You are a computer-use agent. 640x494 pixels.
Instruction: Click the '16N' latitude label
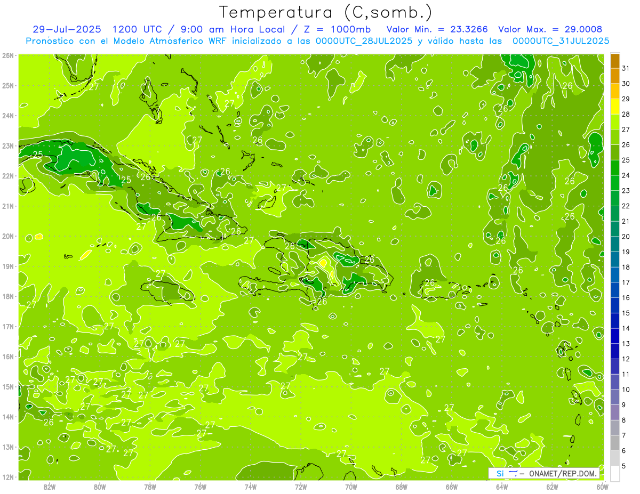click(x=7, y=357)
